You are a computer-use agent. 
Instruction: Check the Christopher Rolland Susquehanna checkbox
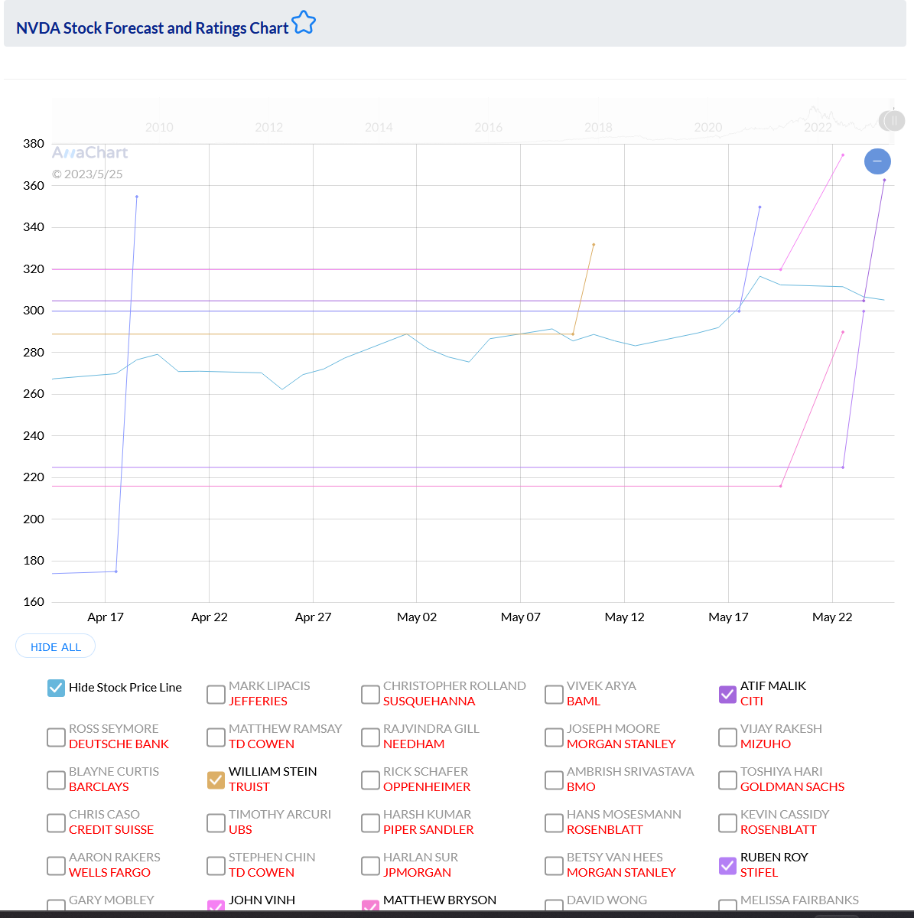[370, 694]
